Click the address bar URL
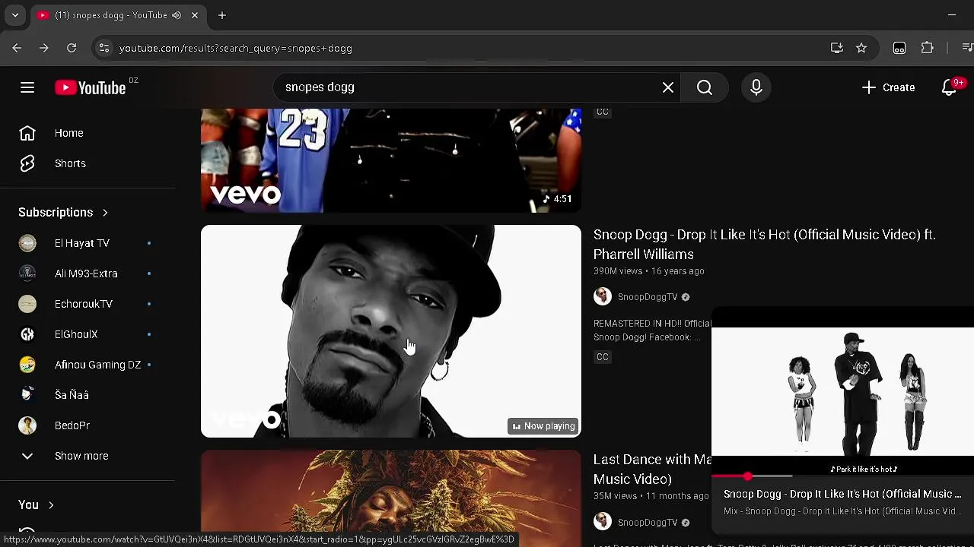Viewport: 974px width, 547px height. pyautogui.click(x=235, y=48)
